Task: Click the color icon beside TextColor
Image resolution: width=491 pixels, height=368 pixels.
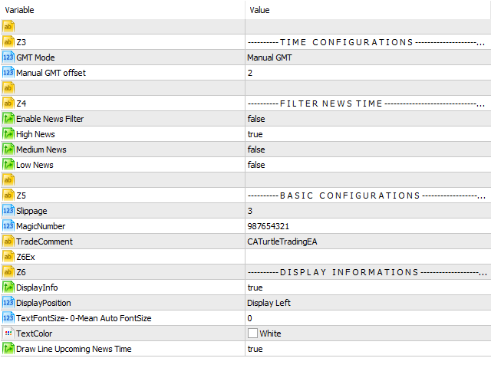Action: [x=8, y=333]
